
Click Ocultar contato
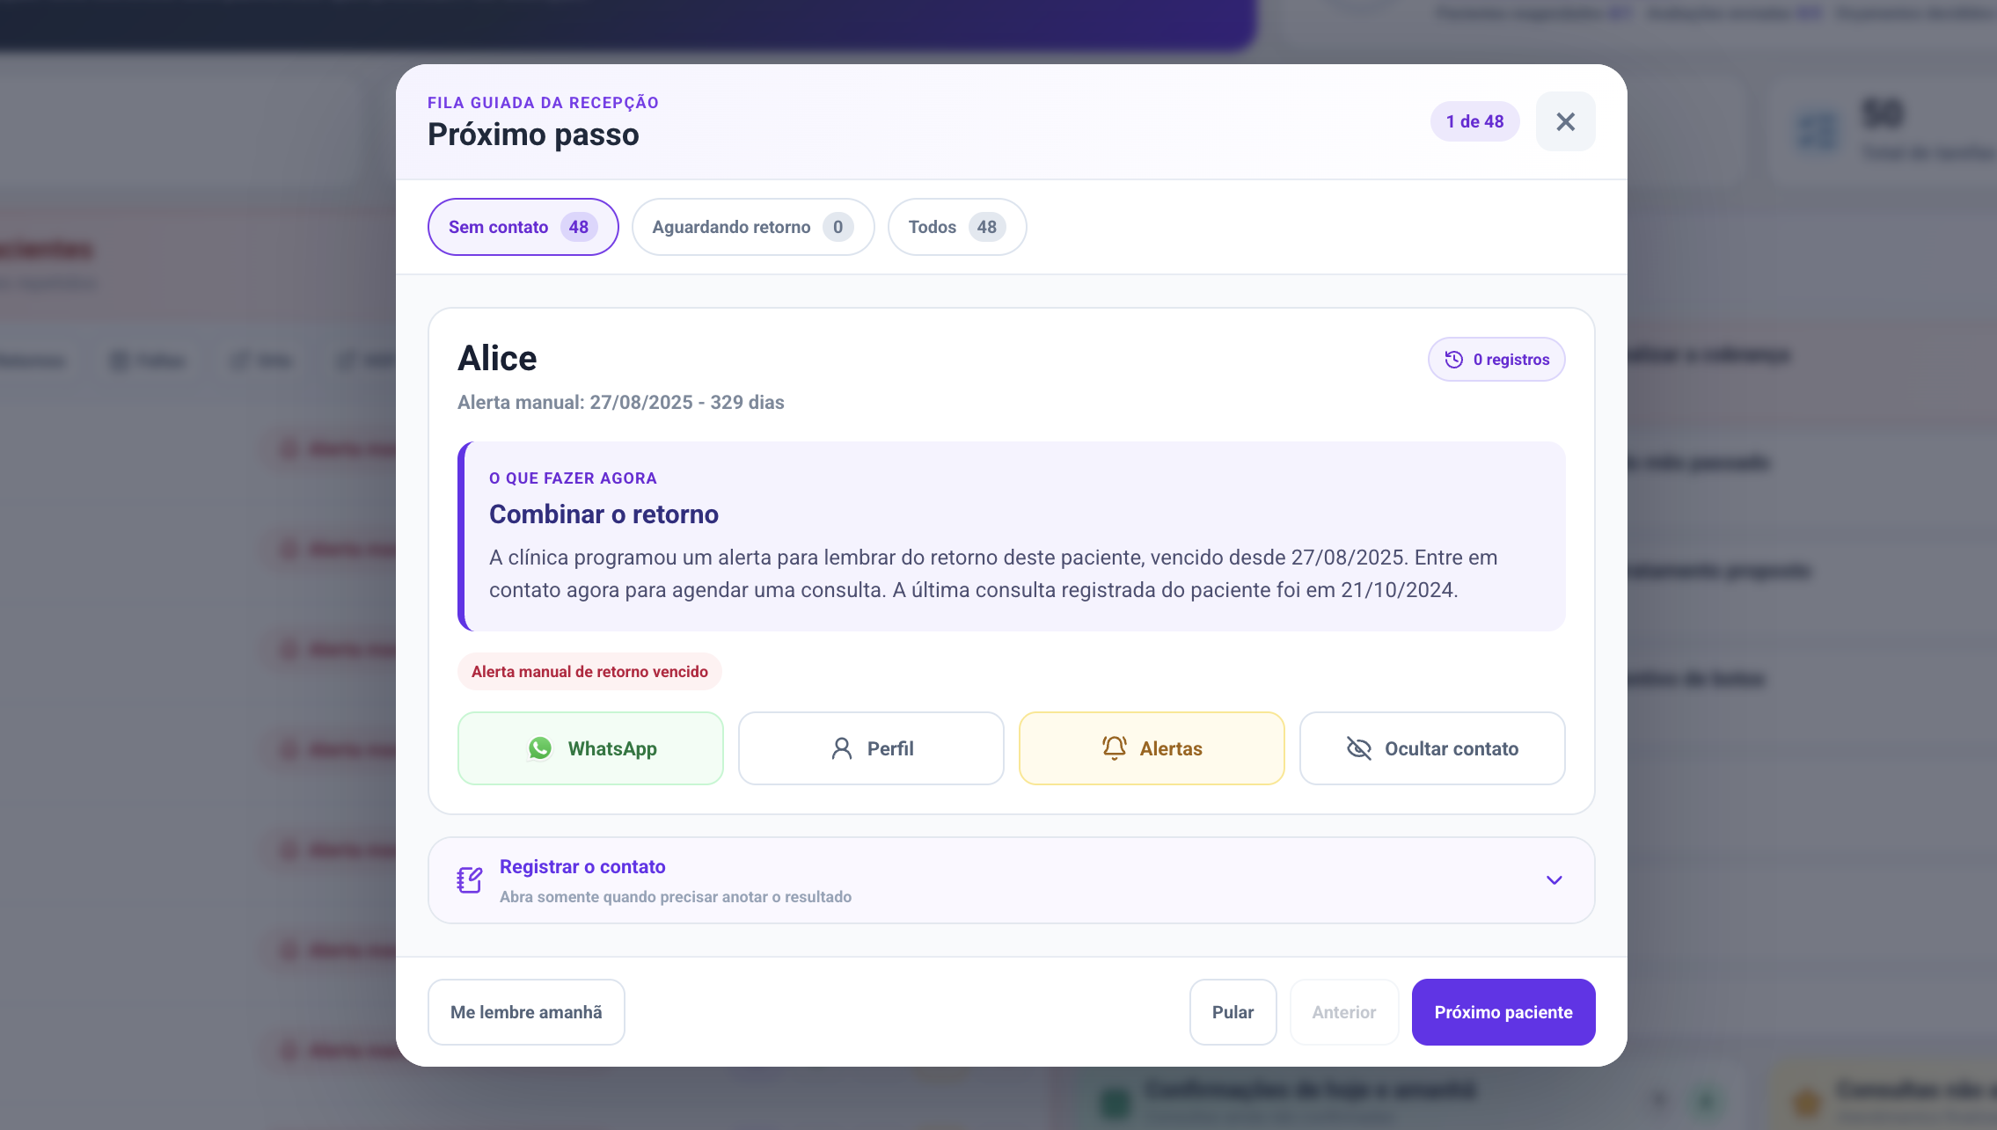[1432, 748]
